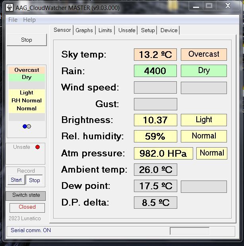Click the Dry status box beside Rain
The width and height of the screenshot is (244, 246).
click(x=204, y=71)
